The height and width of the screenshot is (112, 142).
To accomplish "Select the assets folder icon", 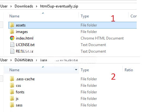I will tap(12, 25).
